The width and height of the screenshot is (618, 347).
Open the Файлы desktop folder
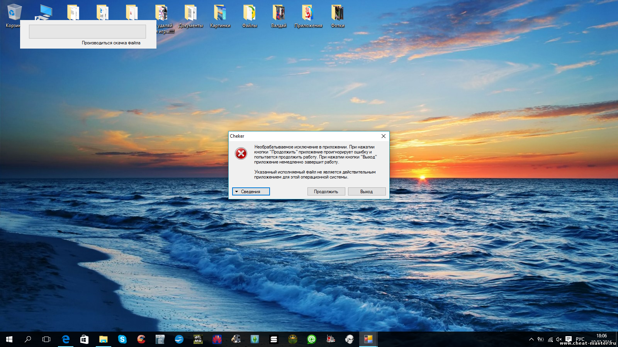249,16
